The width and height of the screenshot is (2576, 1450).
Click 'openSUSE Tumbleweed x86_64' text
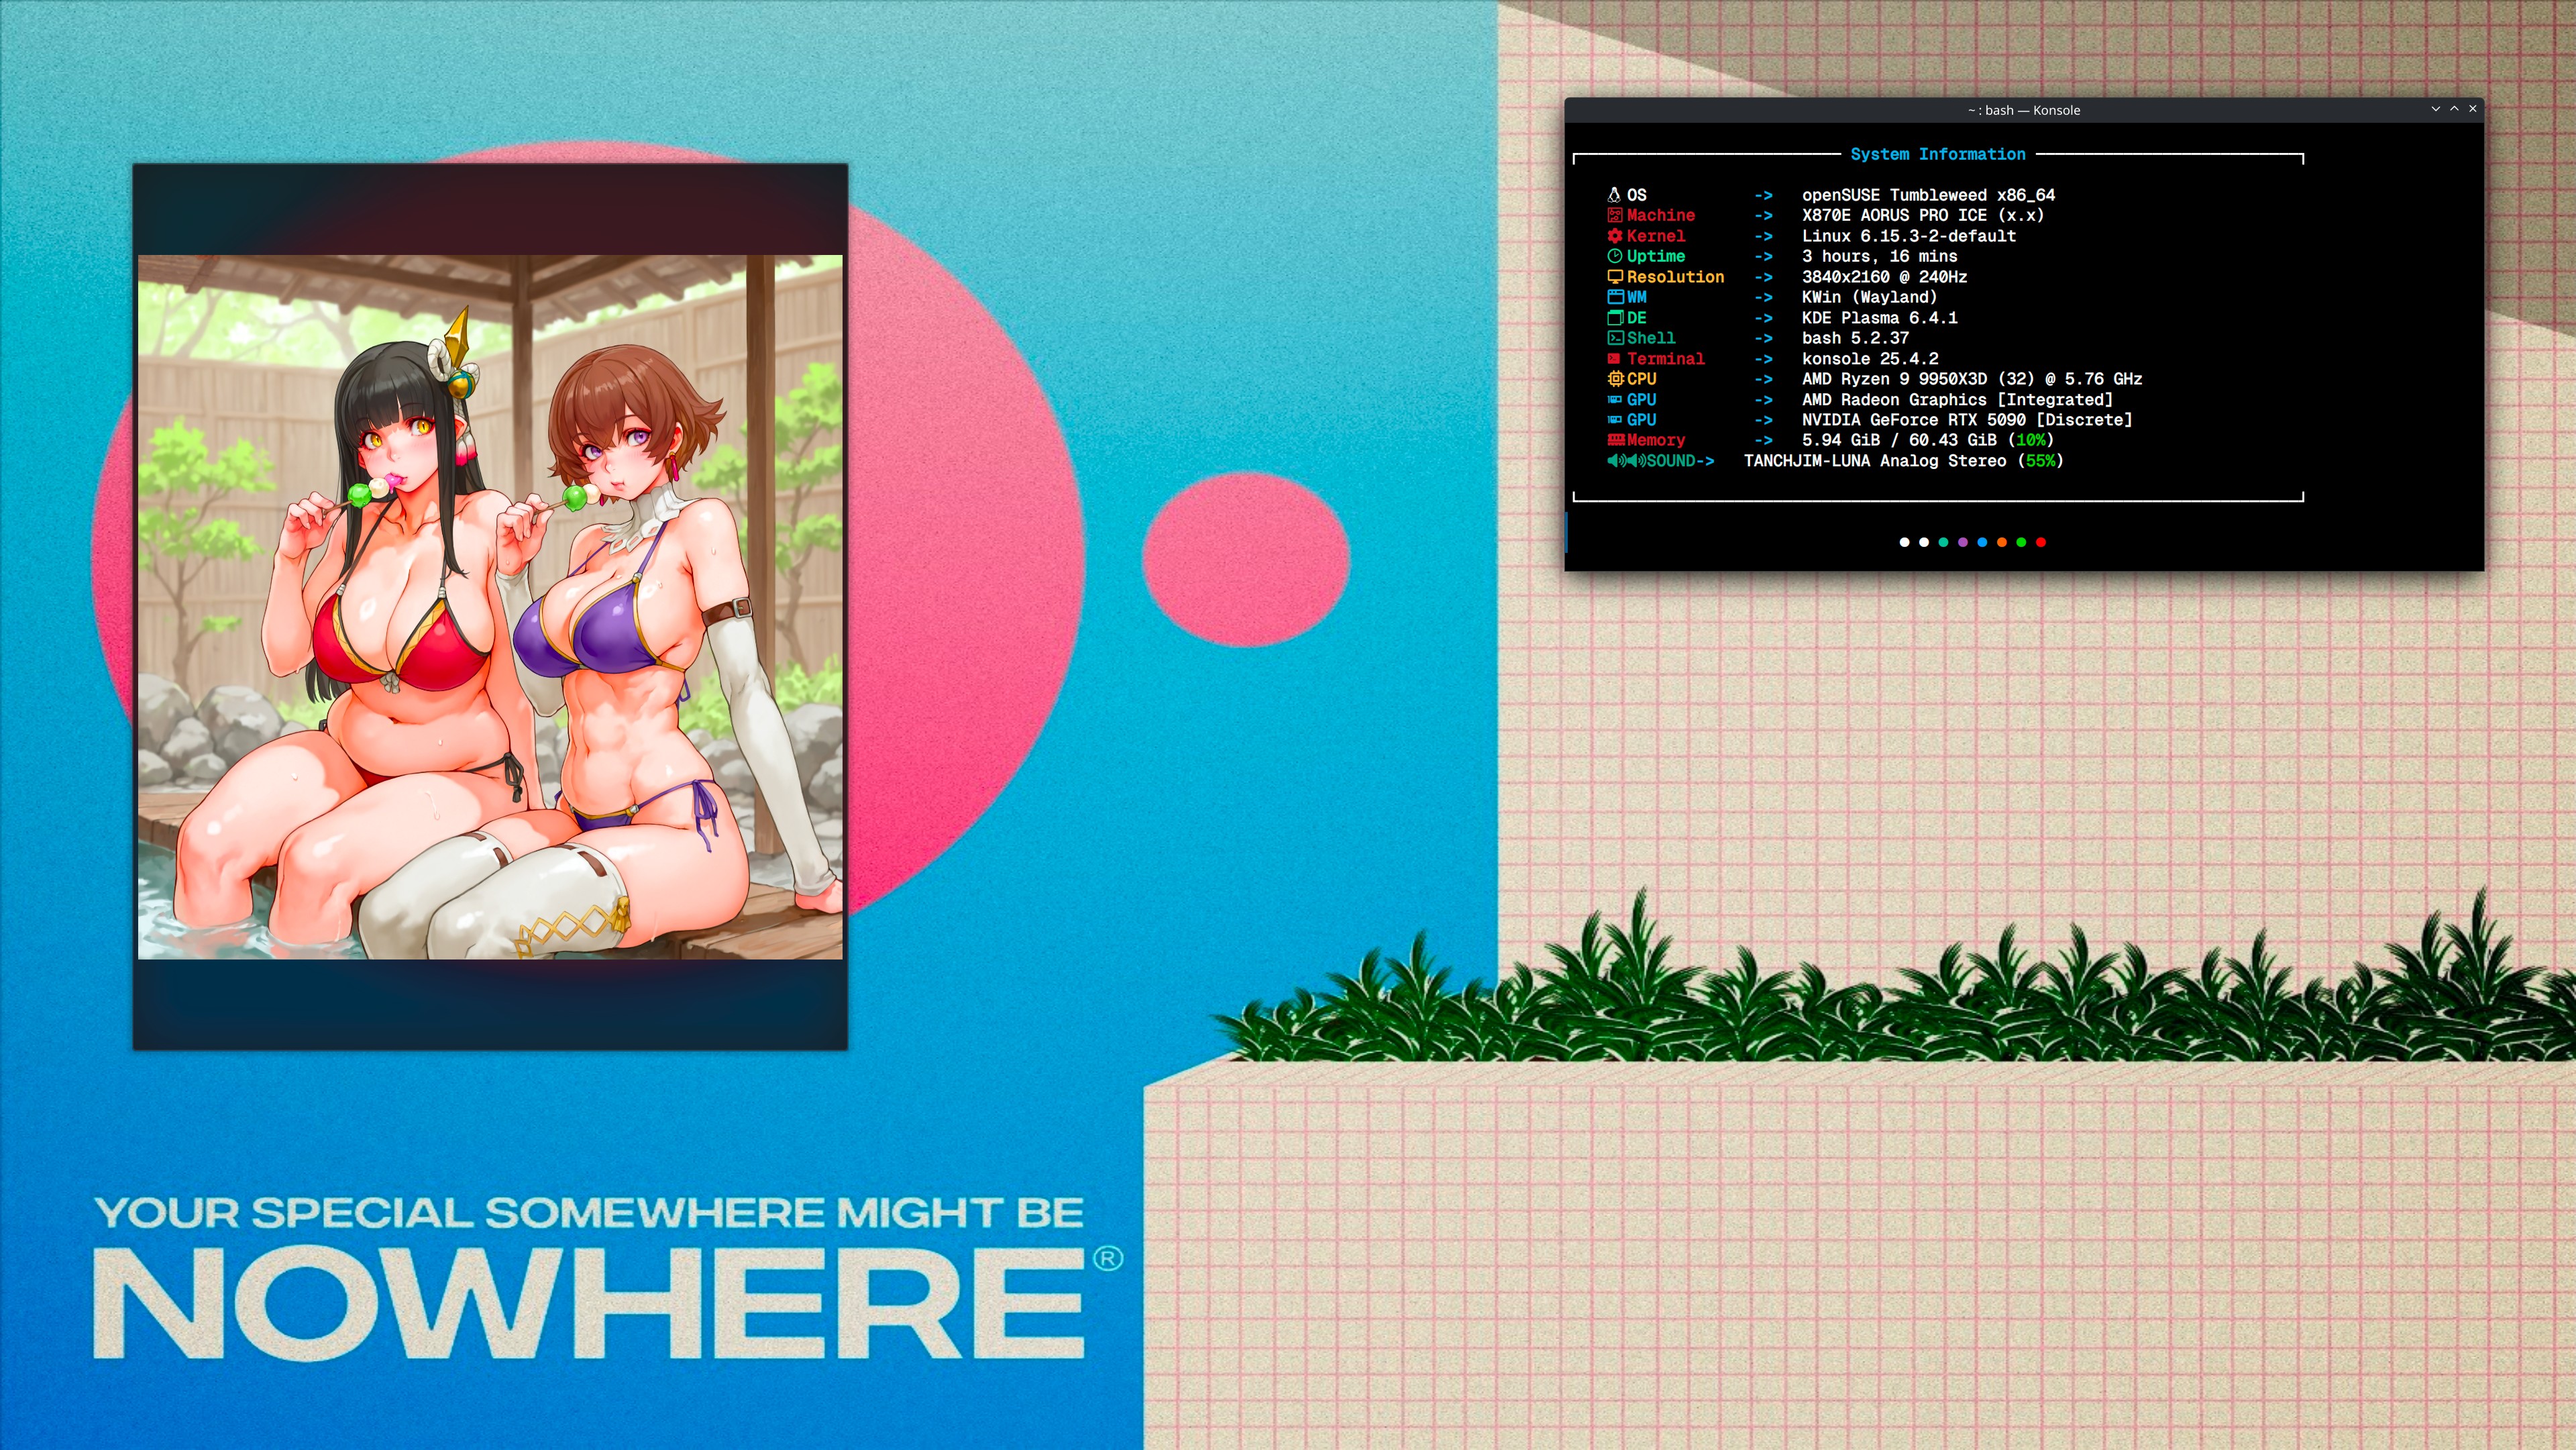(1928, 195)
